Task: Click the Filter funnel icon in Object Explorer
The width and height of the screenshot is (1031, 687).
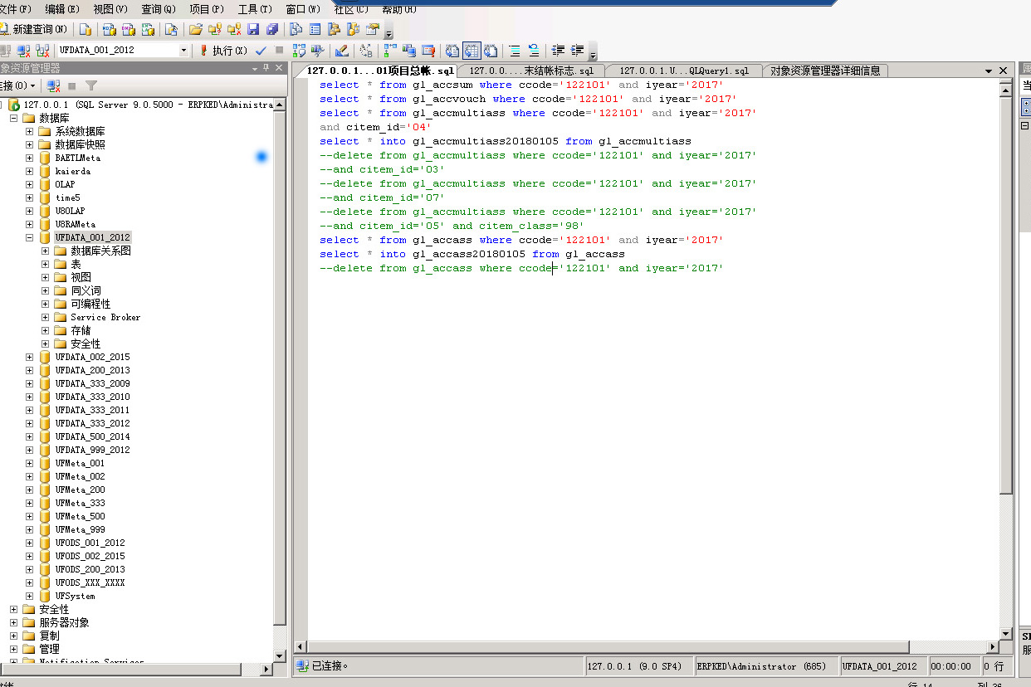Action: (91, 85)
